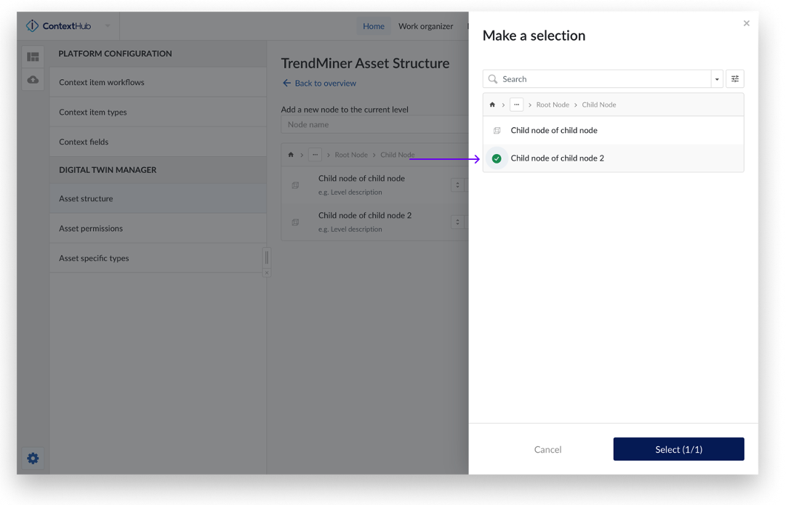Click the home icon in dialog breadcrumb

492,105
